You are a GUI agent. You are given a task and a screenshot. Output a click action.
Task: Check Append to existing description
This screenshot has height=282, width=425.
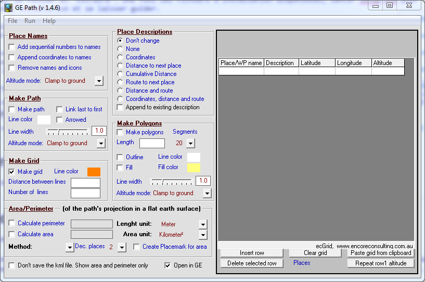tap(120, 107)
